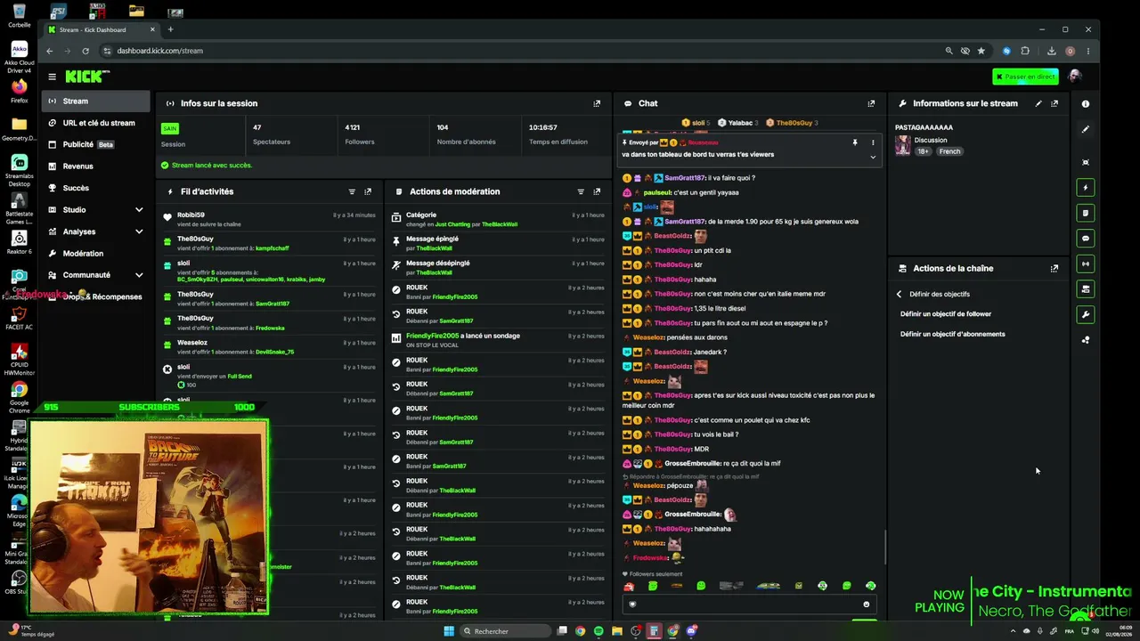1140x641 pixels.
Task: Open the browser extensions puzzle icon
Action: coord(1025,51)
